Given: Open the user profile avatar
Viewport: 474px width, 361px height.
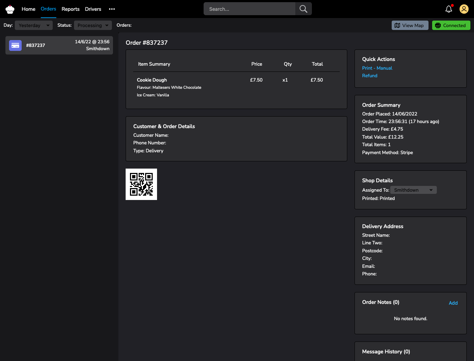Looking at the screenshot, I should [464, 9].
